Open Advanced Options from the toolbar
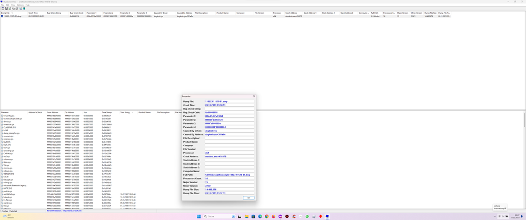This screenshot has width=526, height=220. [x=3, y=8]
